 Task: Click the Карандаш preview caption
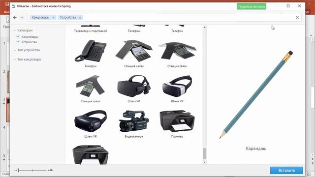(256, 148)
